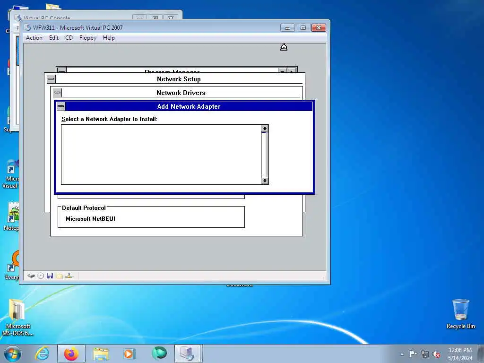Click the floppy disk icon in status bar
The height and width of the screenshot is (363, 484).
[50, 276]
